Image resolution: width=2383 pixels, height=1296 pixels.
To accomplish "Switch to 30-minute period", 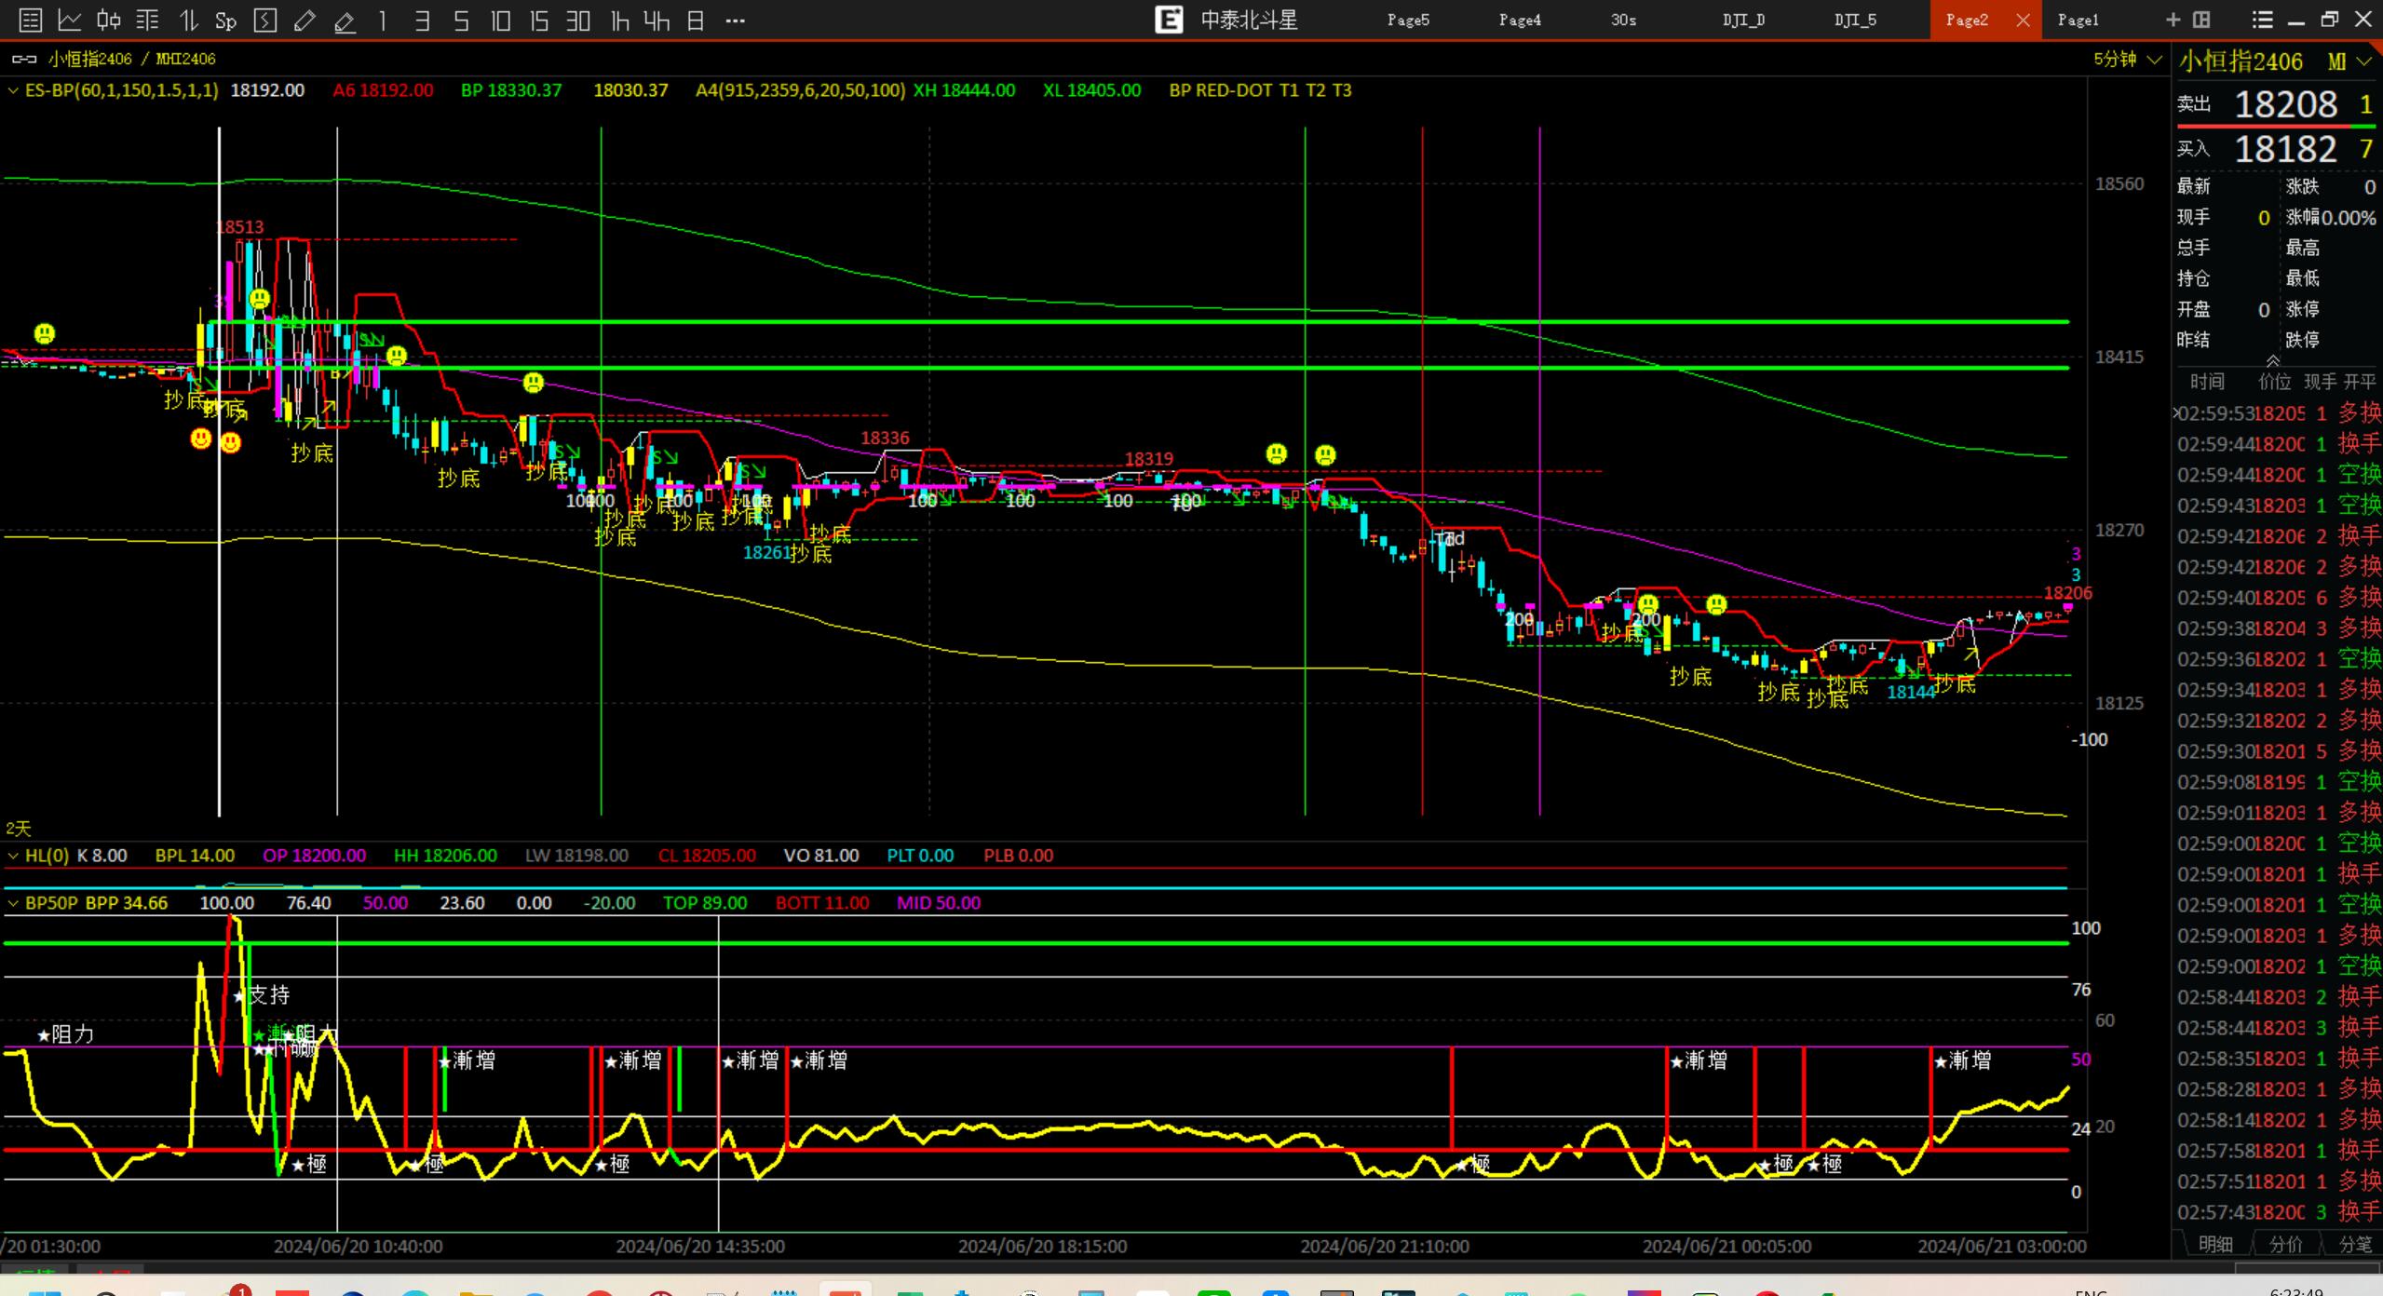I will click(578, 20).
